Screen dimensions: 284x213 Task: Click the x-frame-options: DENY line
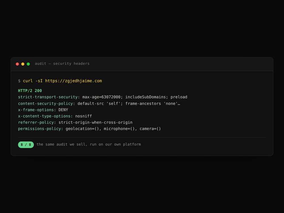click(x=43, y=110)
